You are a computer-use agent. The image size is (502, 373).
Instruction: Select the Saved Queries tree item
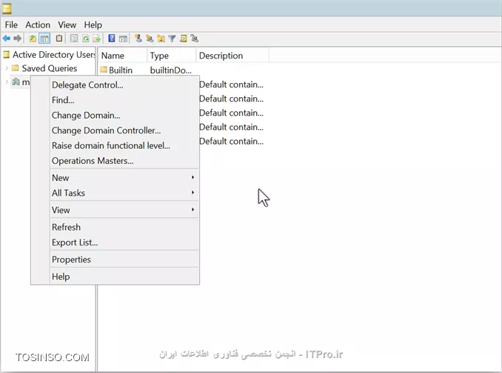50,68
